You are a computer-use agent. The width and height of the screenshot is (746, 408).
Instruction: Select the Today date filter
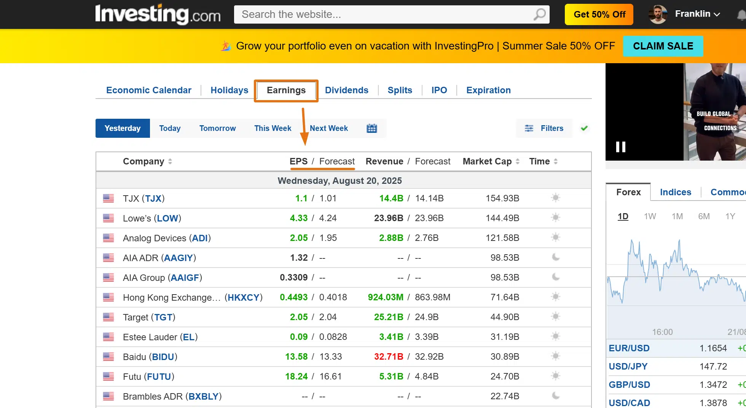pyautogui.click(x=170, y=128)
